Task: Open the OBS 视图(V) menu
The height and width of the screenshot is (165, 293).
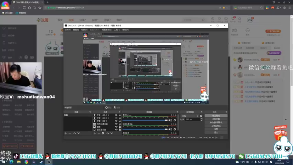Action: [x=84, y=30]
